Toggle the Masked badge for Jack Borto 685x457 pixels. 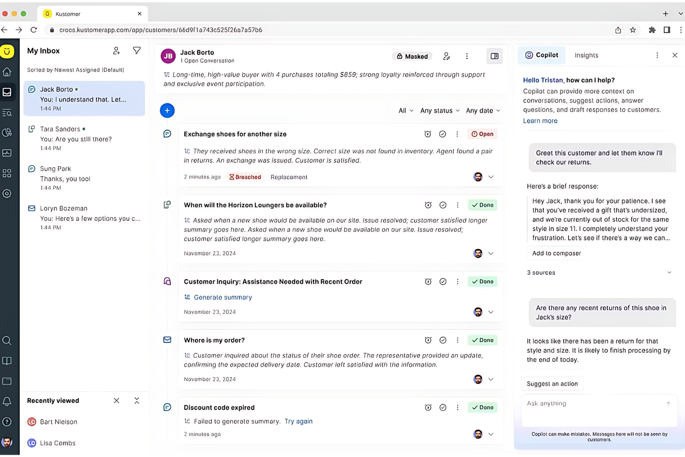pyautogui.click(x=412, y=56)
